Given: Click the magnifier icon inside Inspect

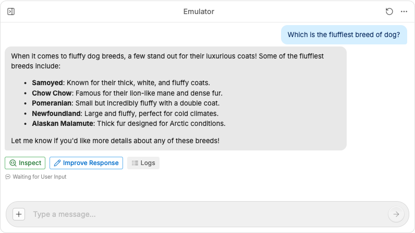Looking at the screenshot, I should [13, 163].
